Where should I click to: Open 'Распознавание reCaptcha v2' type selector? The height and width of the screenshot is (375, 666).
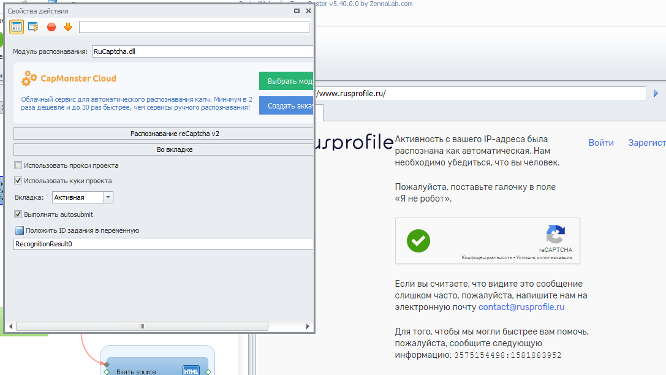coord(164,134)
